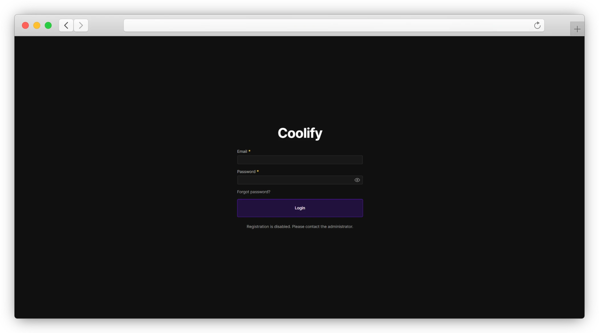Go forward with browser forward arrow
Screen dimensions: 599x333
(x=81, y=25)
